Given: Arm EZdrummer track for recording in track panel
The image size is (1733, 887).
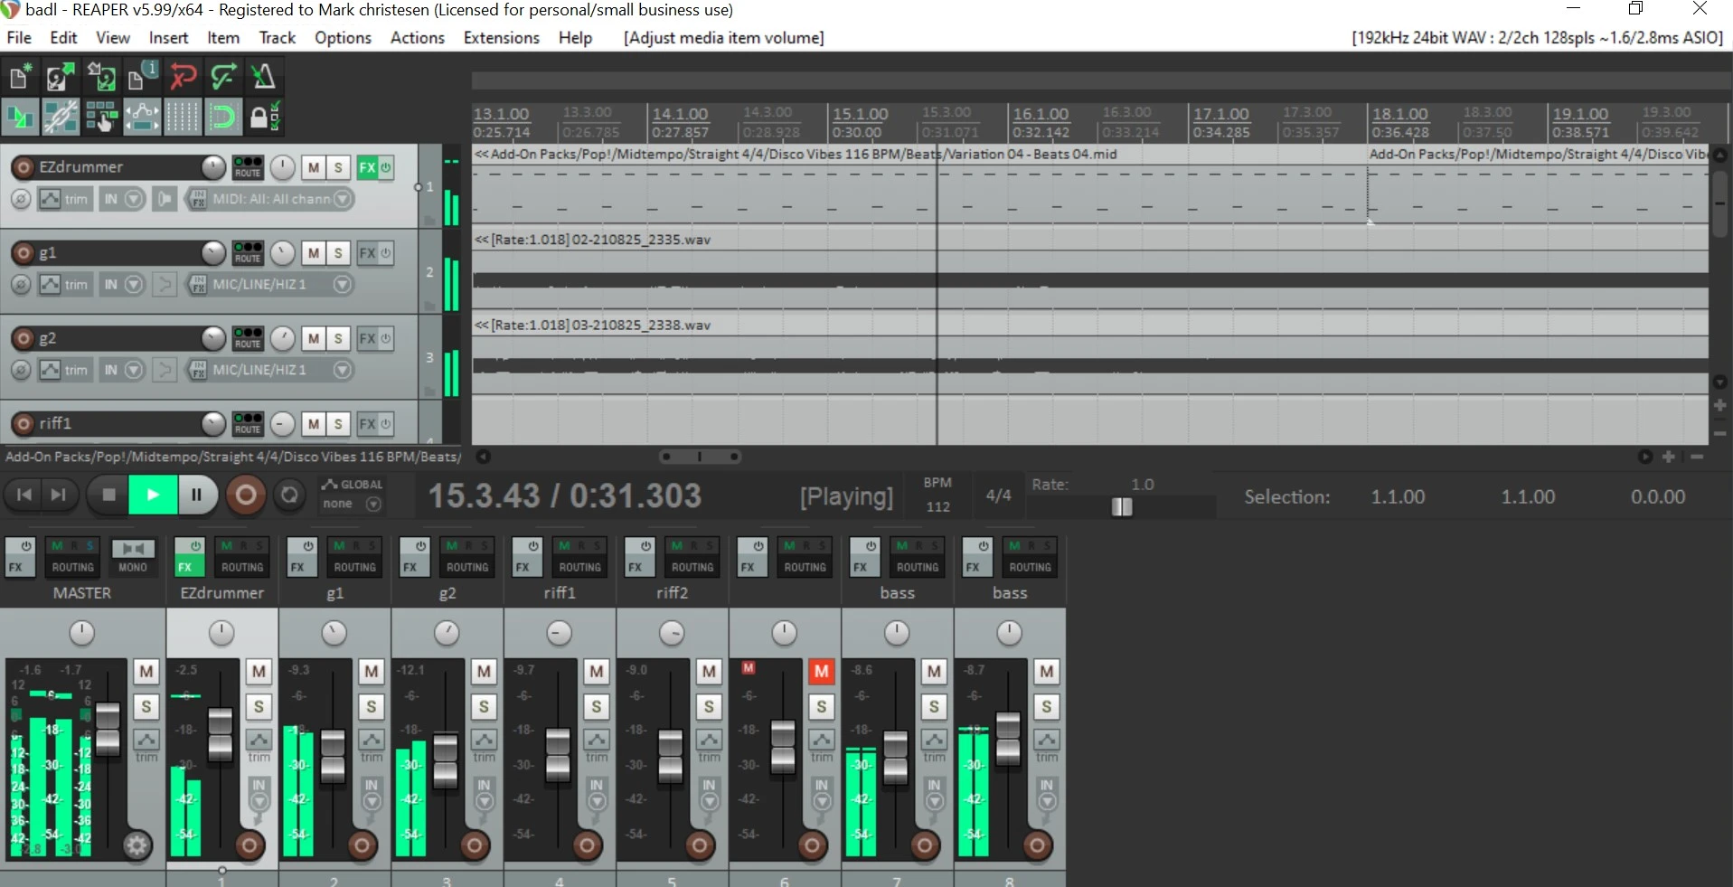Looking at the screenshot, I should [x=24, y=167].
